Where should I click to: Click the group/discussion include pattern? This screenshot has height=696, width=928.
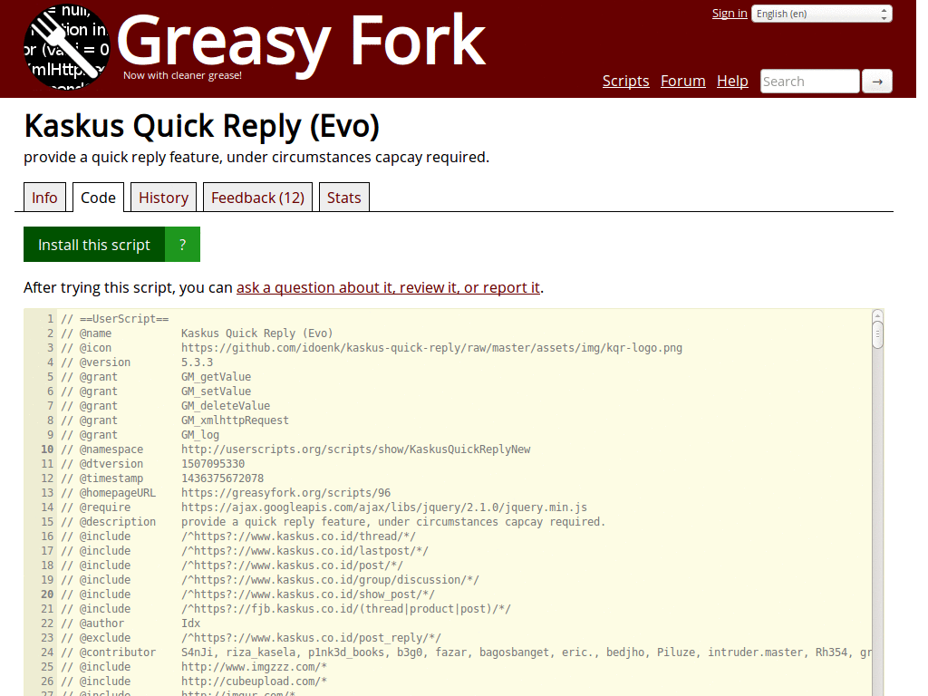tap(330, 580)
